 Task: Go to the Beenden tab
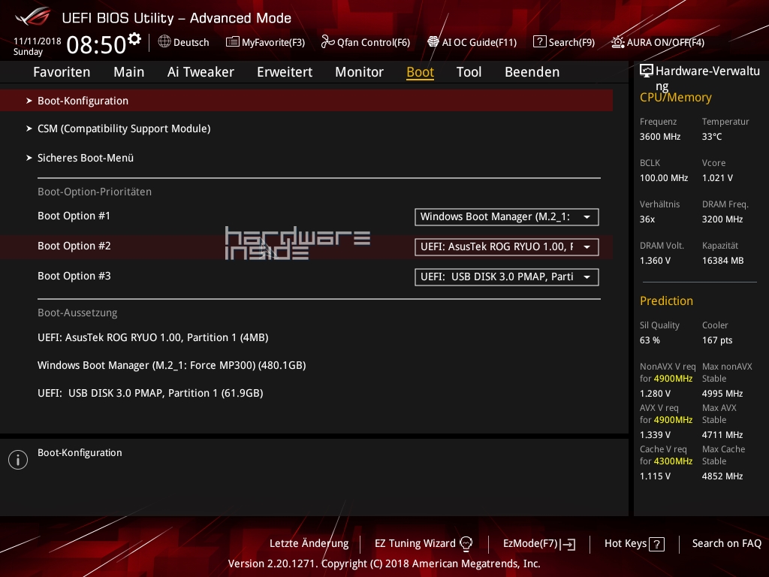click(x=532, y=72)
